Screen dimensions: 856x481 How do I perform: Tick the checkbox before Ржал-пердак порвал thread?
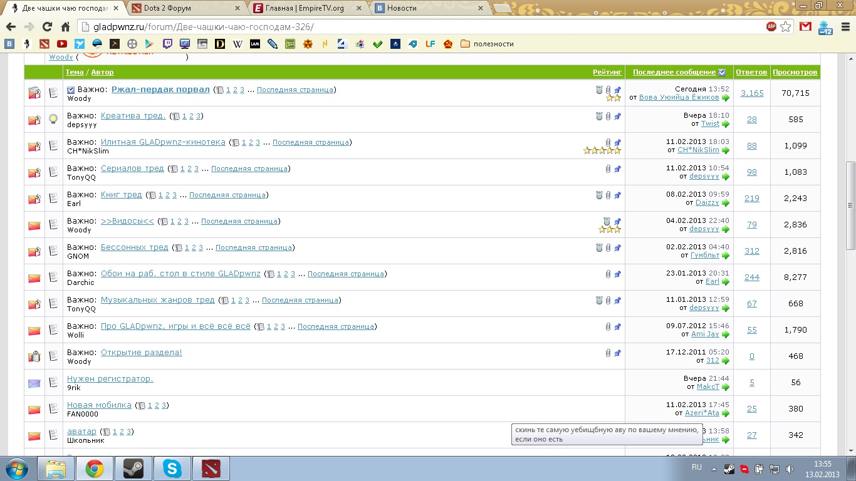point(71,90)
